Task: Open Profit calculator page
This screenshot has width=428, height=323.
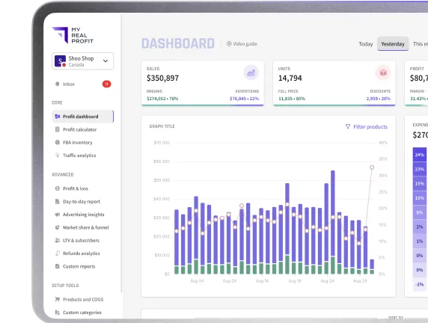Action: (80, 129)
